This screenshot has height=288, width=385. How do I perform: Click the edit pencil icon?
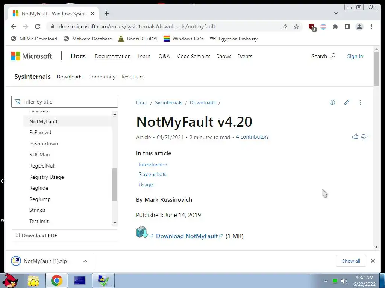point(346,102)
